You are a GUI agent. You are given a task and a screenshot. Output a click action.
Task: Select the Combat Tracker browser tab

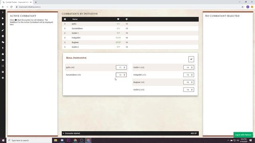click(17, 2)
